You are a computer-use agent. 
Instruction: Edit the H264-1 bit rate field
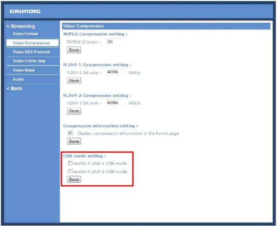point(116,72)
